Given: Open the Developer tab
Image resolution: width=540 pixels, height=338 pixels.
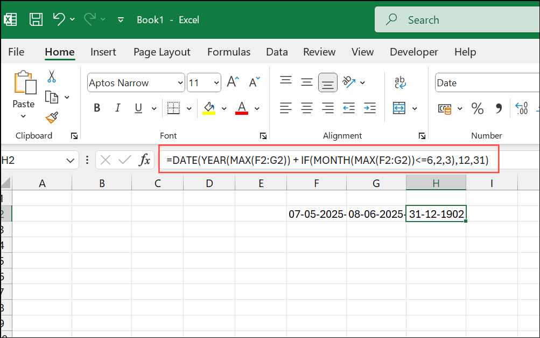Looking at the screenshot, I should pos(413,51).
